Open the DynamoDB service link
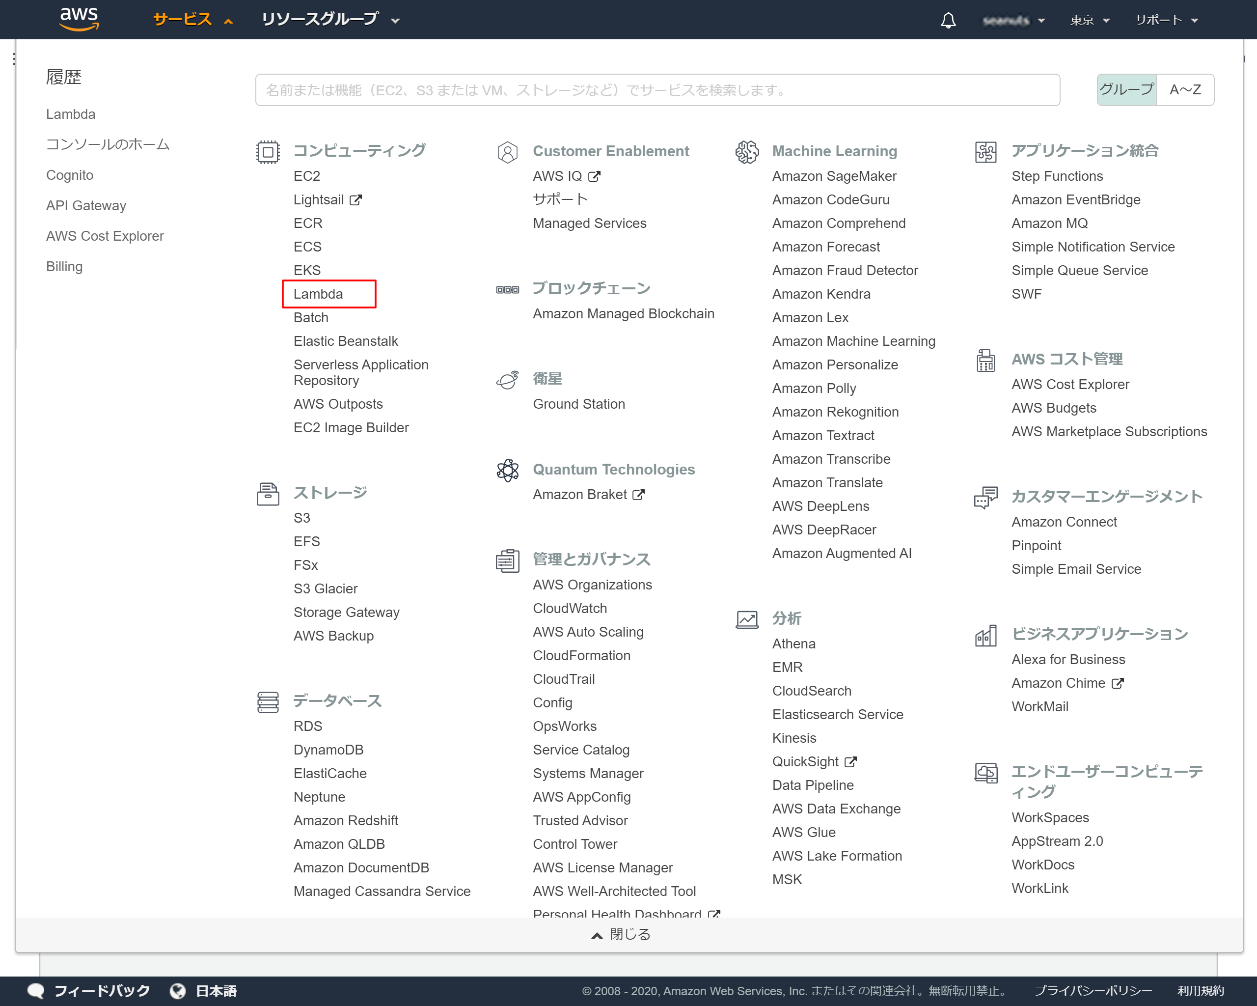Viewport: 1257px width, 1006px height. coord(328,750)
